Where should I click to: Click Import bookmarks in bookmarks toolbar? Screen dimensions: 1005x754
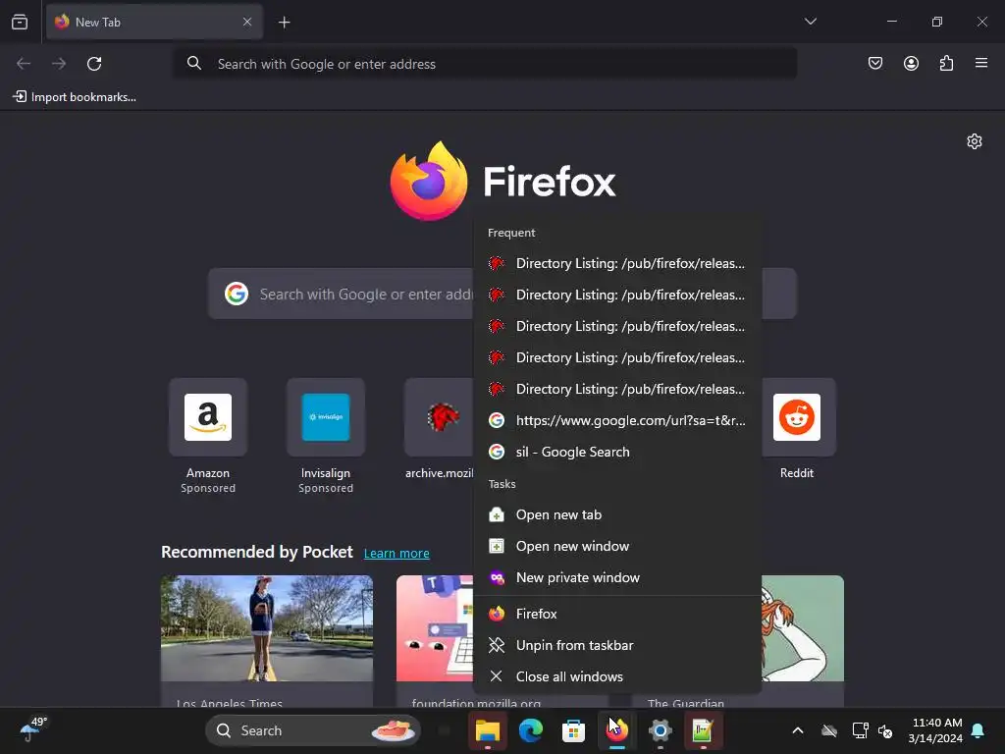tap(75, 97)
